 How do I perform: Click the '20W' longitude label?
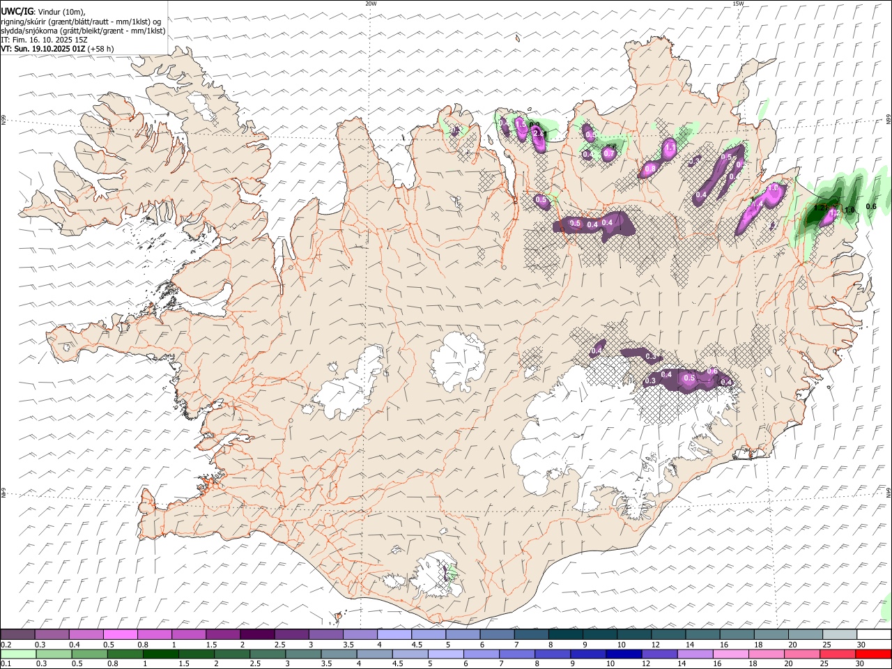coord(371,3)
